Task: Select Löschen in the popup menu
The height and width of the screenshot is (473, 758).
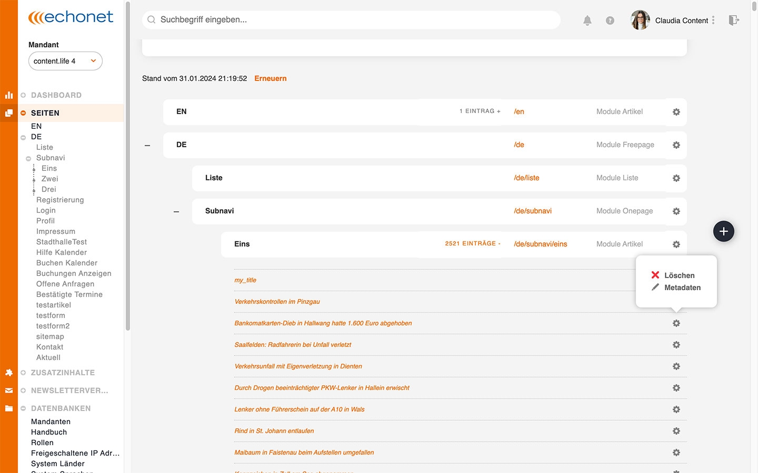Action: (x=679, y=275)
